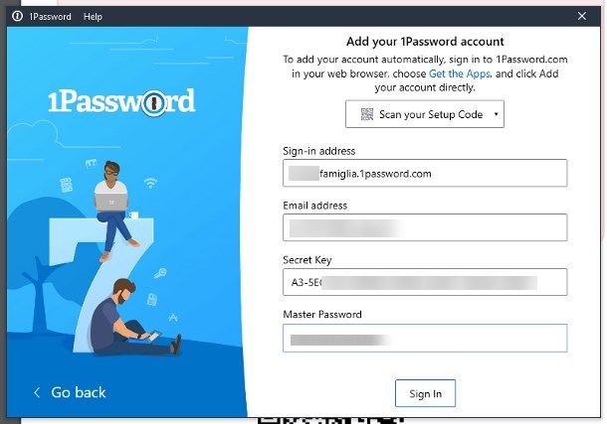The width and height of the screenshot is (607, 424).
Task: Click the keyhole logo in 1Password wordmark
Action: coord(153,102)
